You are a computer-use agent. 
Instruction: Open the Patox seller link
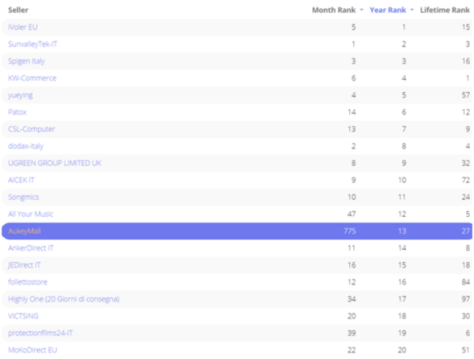(x=17, y=112)
